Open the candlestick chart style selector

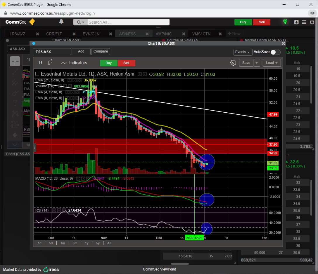[50, 63]
